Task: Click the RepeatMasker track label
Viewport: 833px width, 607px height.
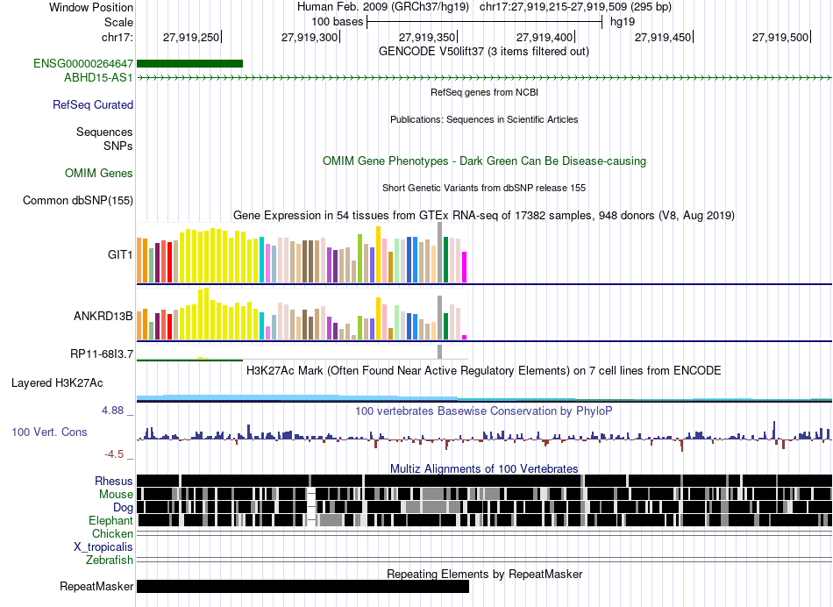Action: [x=96, y=586]
